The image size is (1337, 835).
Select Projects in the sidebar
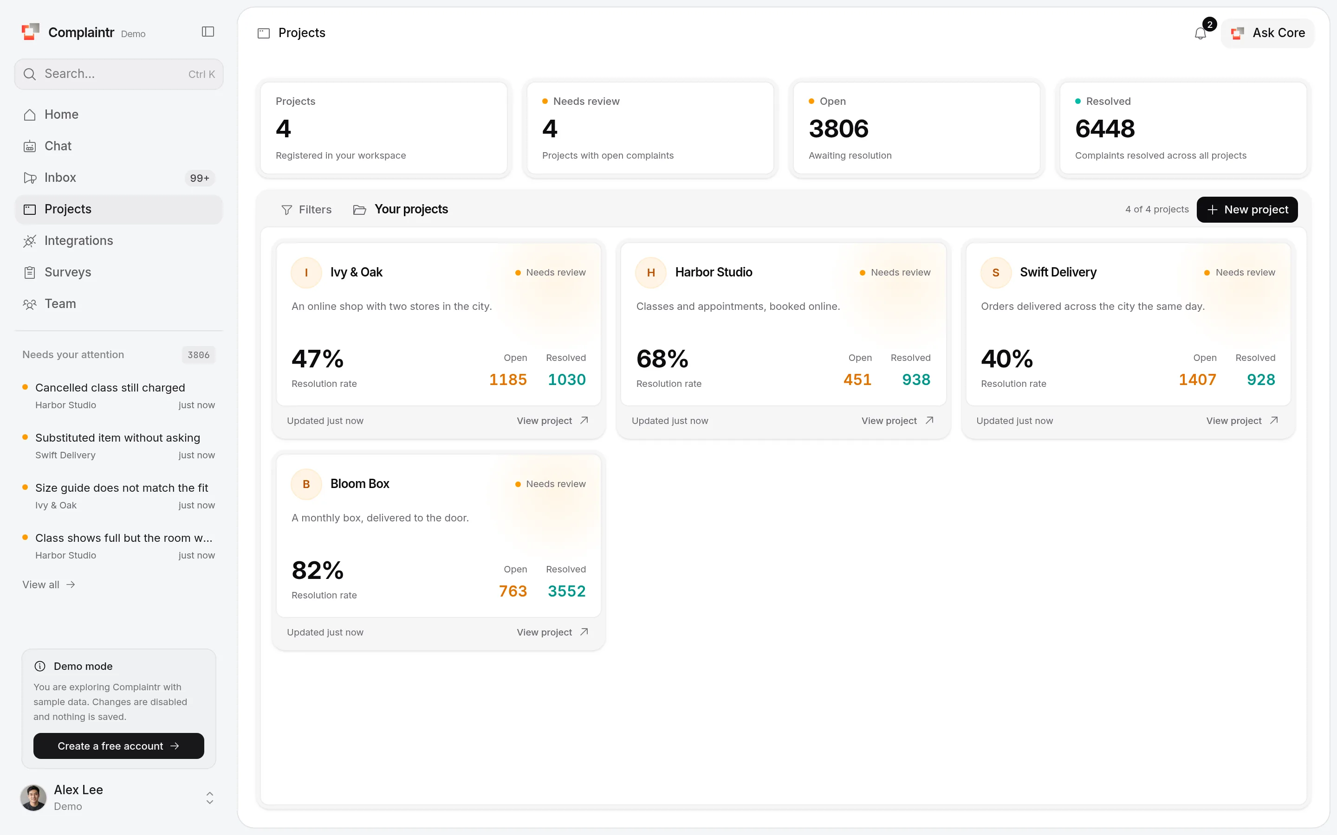pyautogui.click(x=118, y=209)
